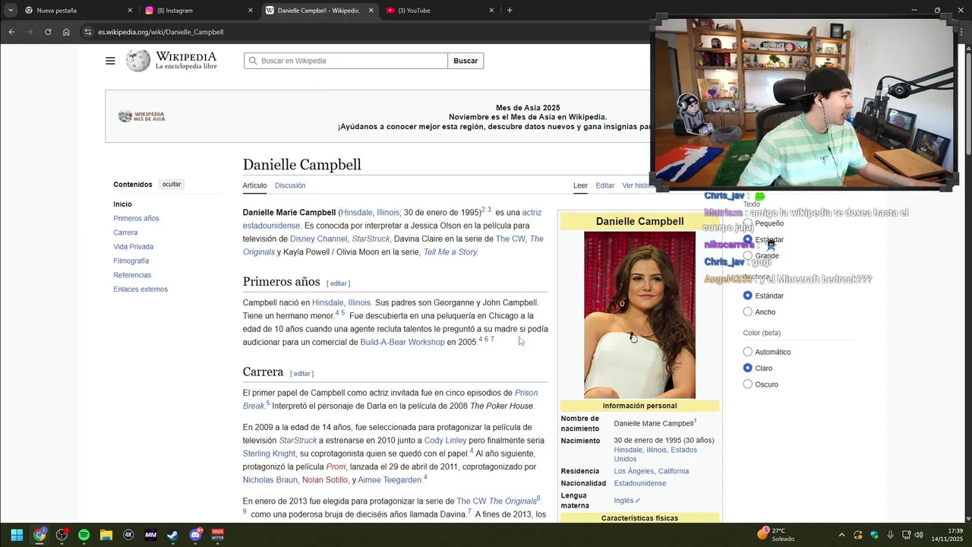972x547 pixels.
Task: Select the Estándar width radio button
Action: [748, 296]
